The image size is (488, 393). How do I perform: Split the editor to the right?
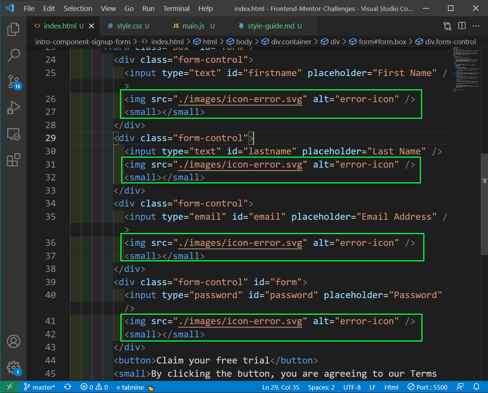coord(462,26)
